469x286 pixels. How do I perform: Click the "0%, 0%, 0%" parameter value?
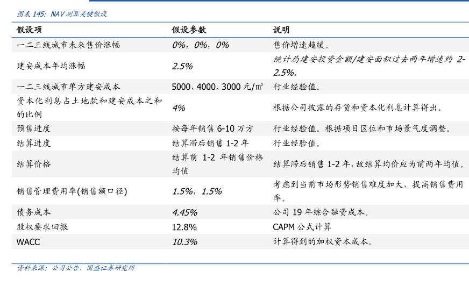point(200,45)
